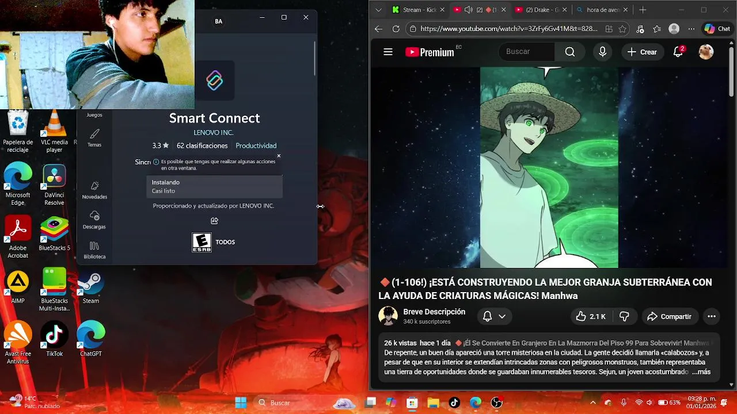Click the Compartir button under video
The image size is (737, 414).
pos(669,316)
